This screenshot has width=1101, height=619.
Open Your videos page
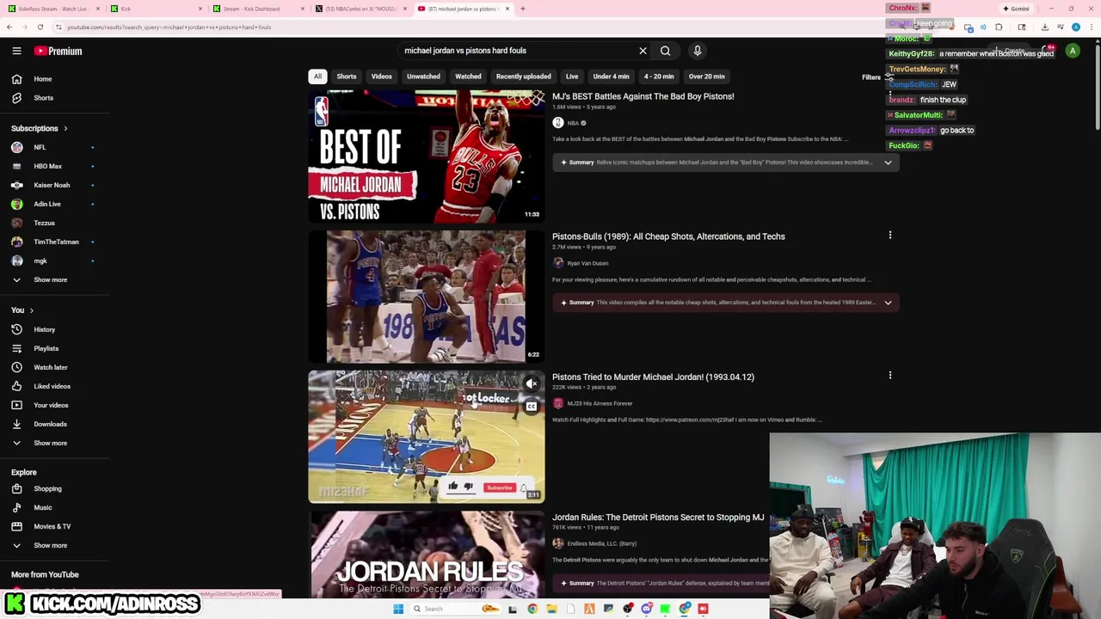(x=54, y=405)
